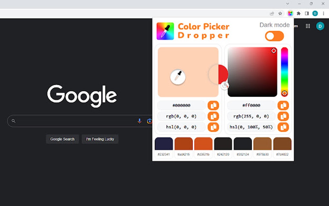Click the saturation picker circle handle
This screenshot has width=329, height=206.
click(x=274, y=51)
